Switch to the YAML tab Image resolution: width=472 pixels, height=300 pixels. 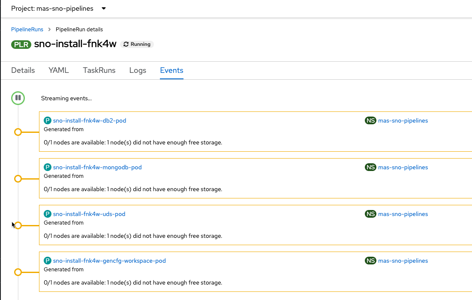(59, 70)
